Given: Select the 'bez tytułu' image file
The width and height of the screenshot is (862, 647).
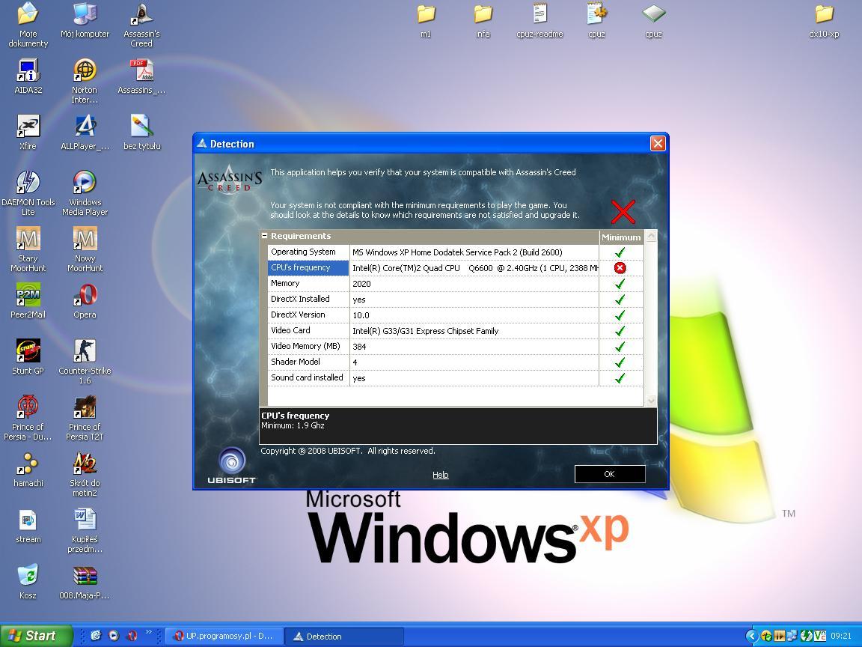Looking at the screenshot, I should (141, 133).
